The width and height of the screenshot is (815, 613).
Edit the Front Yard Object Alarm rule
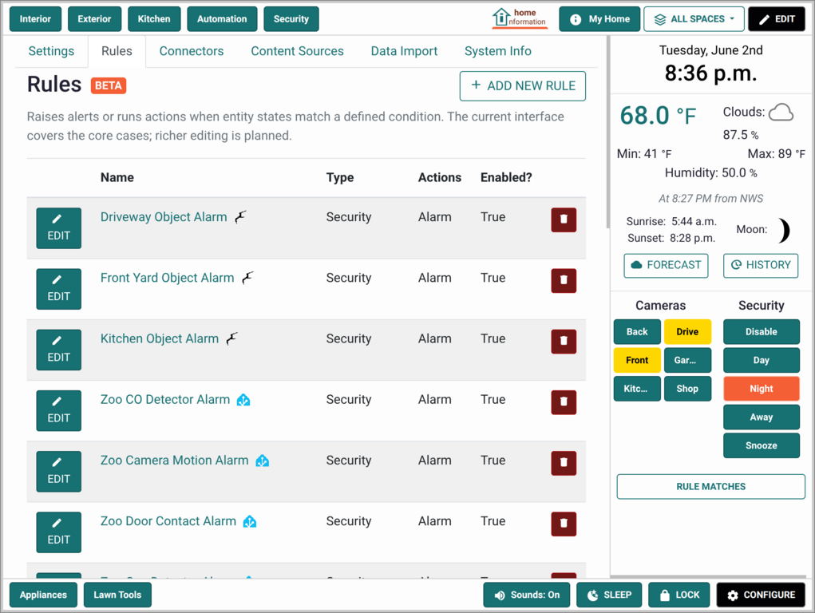click(x=59, y=289)
